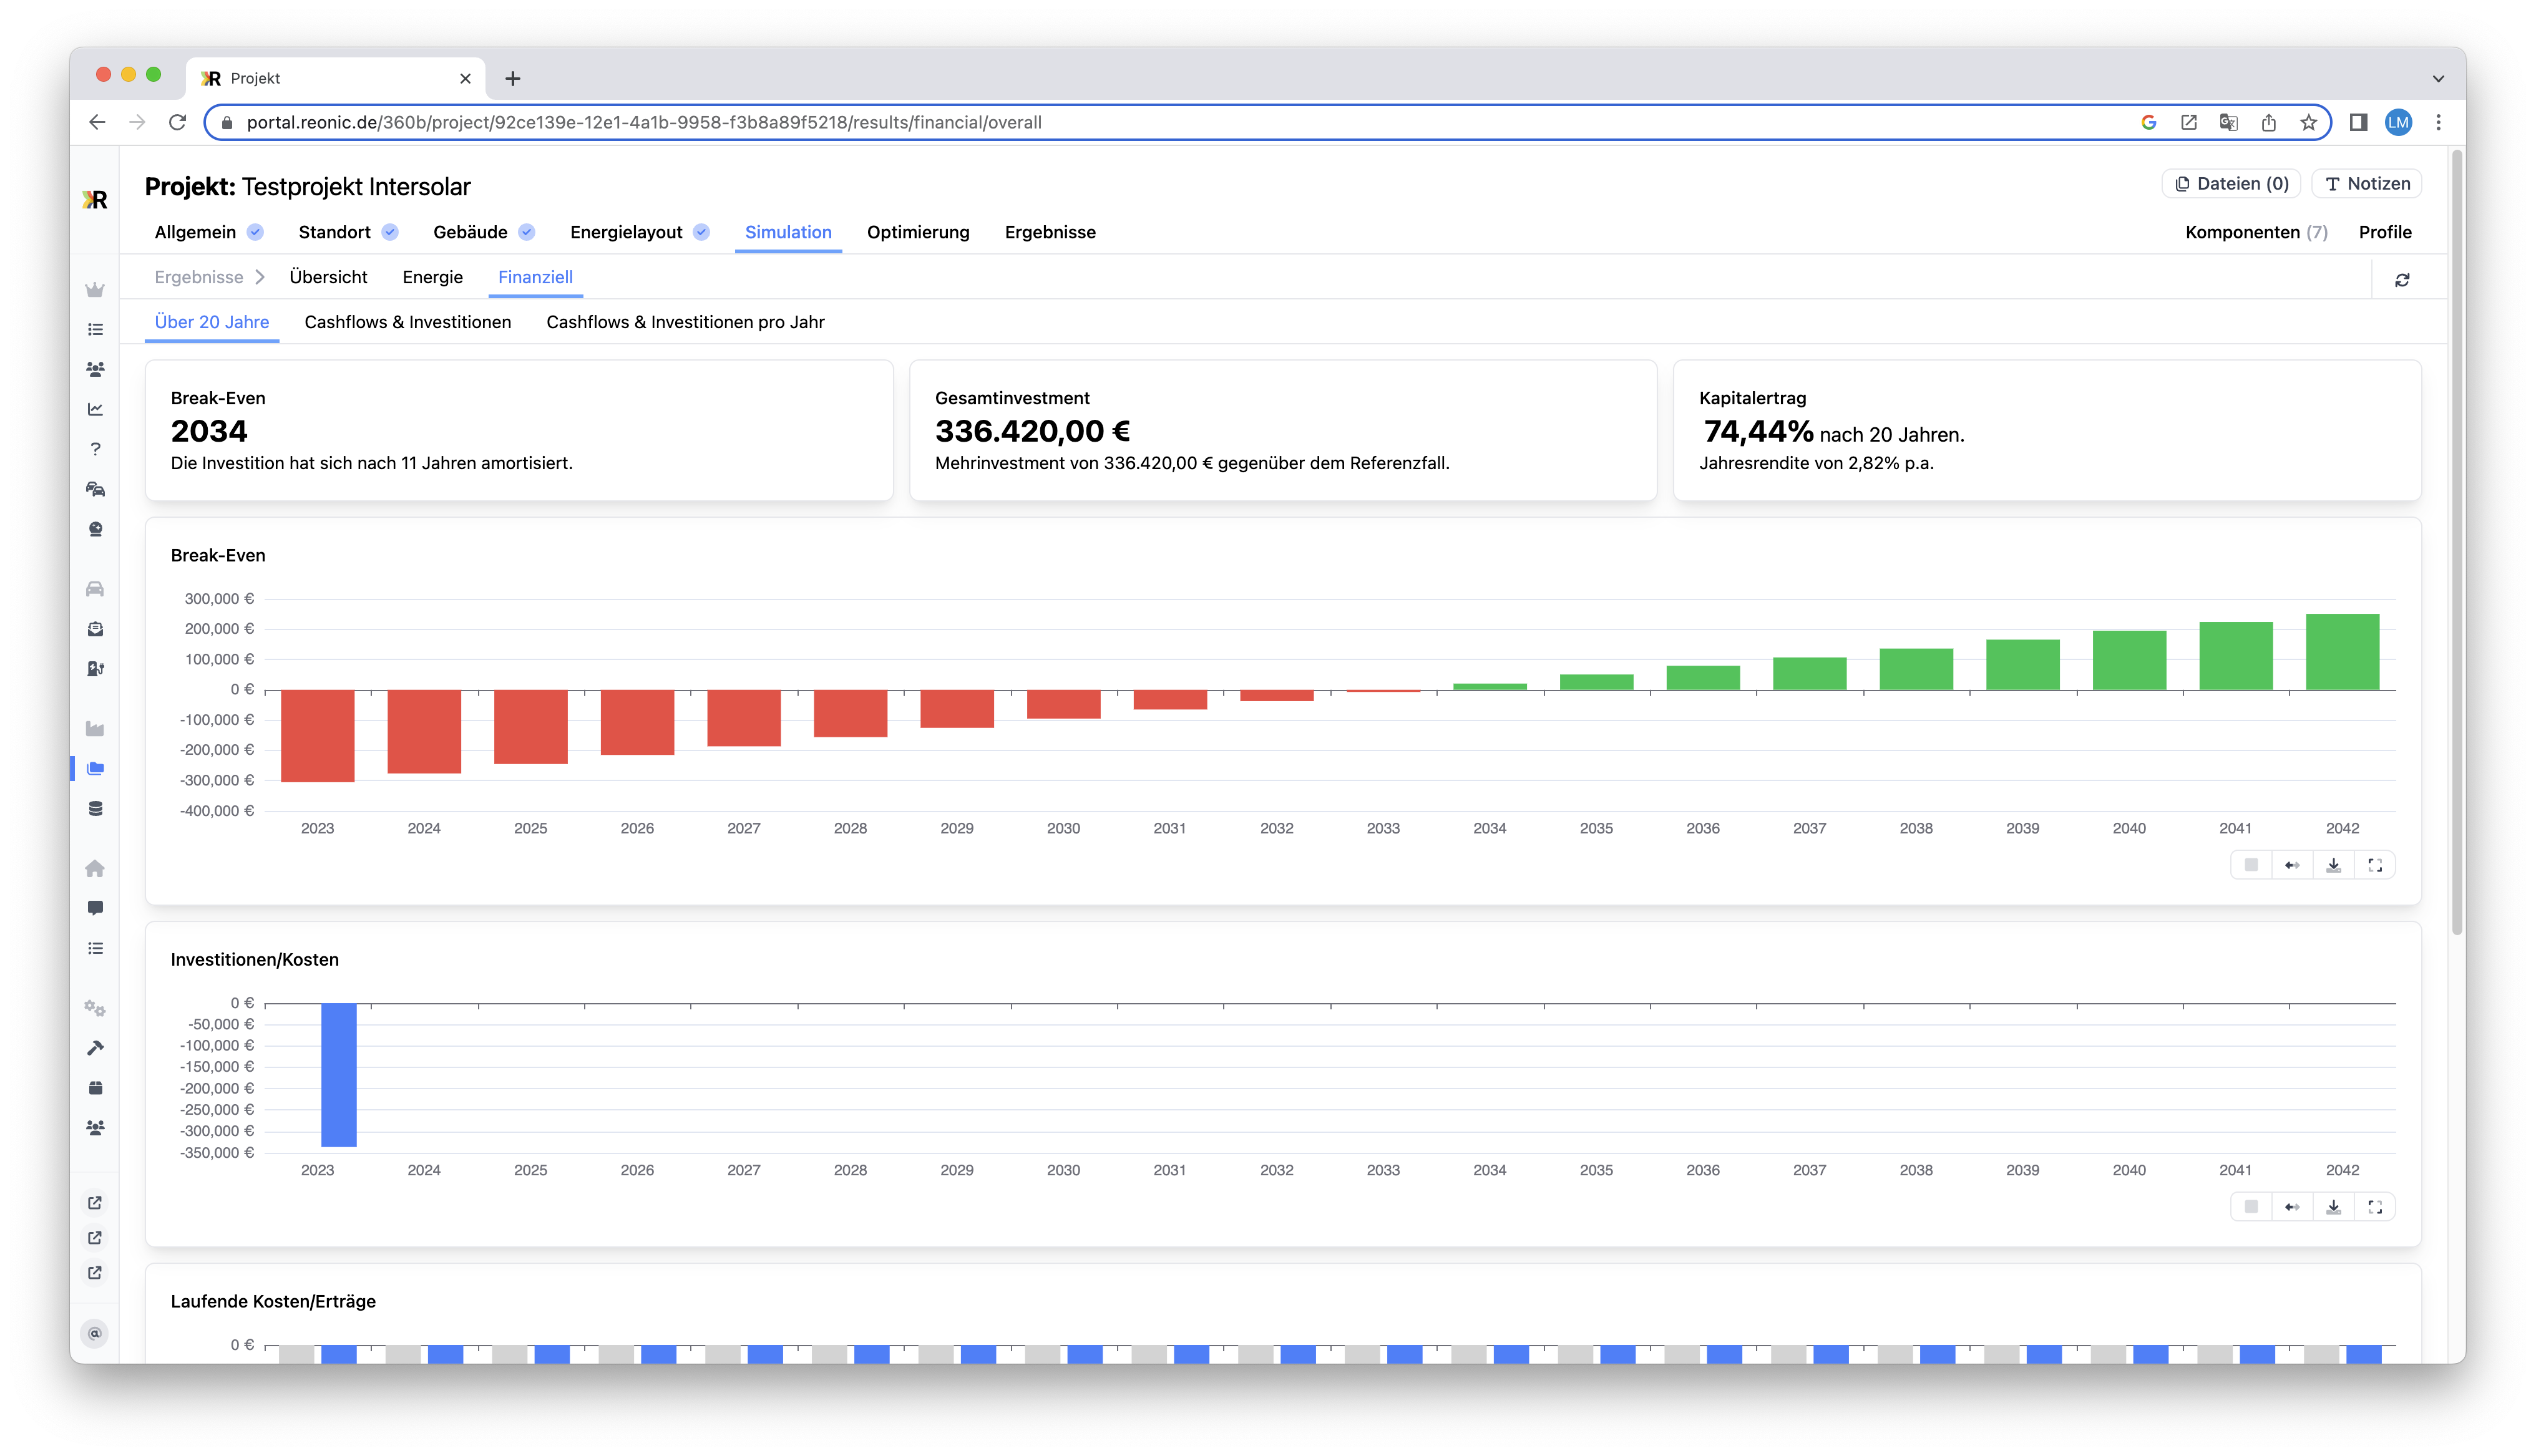Open the list icon beneath the chat bubble
The height and width of the screenshot is (1456, 2536).
point(95,948)
